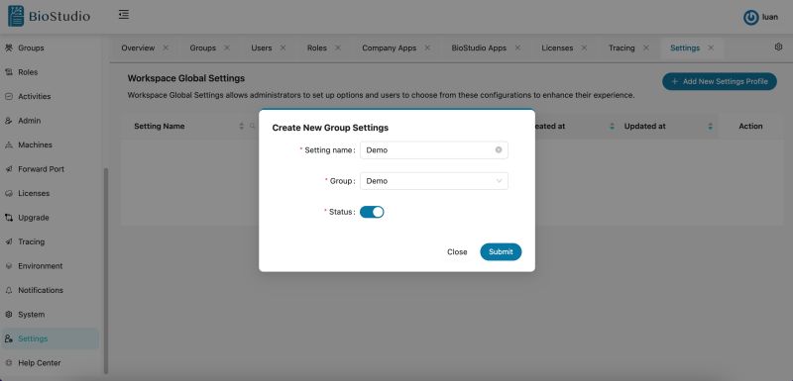Close the Roles tab
The image size is (793, 381).
pyautogui.click(x=338, y=48)
